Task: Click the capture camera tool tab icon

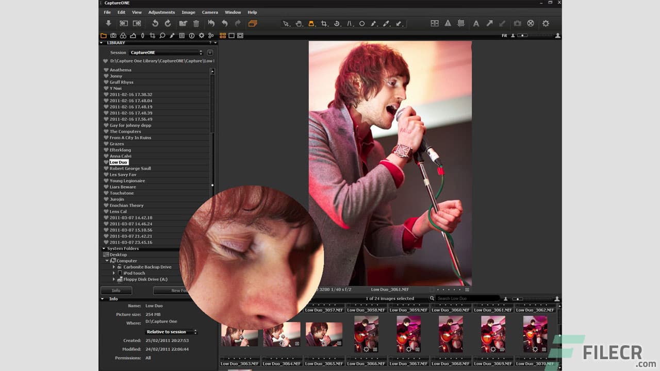Action: pos(114,36)
